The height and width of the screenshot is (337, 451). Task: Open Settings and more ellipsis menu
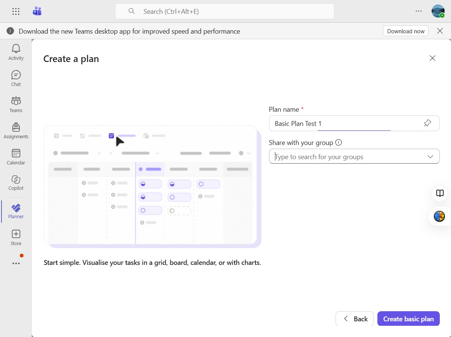(x=418, y=11)
